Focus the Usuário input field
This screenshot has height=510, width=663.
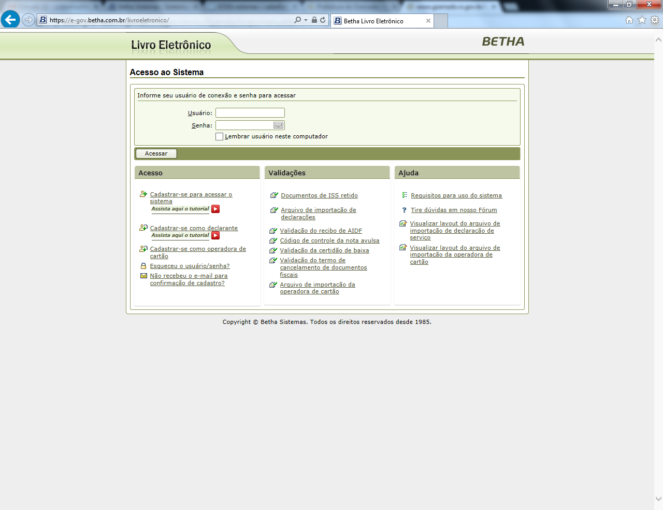[x=250, y=113]
